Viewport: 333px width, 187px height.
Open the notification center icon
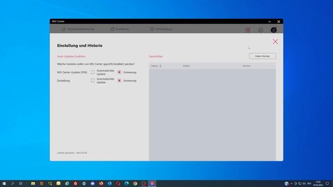[x=327, y=183]
